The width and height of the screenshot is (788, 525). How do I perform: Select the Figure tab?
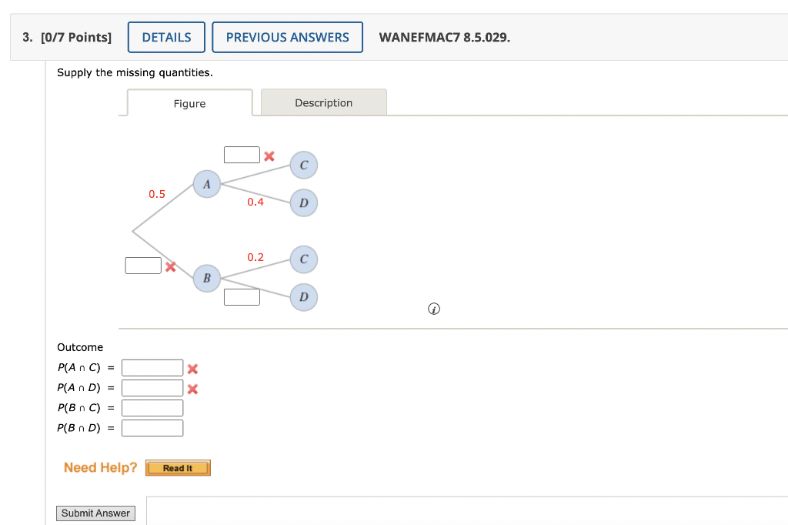tap(189, 103)
